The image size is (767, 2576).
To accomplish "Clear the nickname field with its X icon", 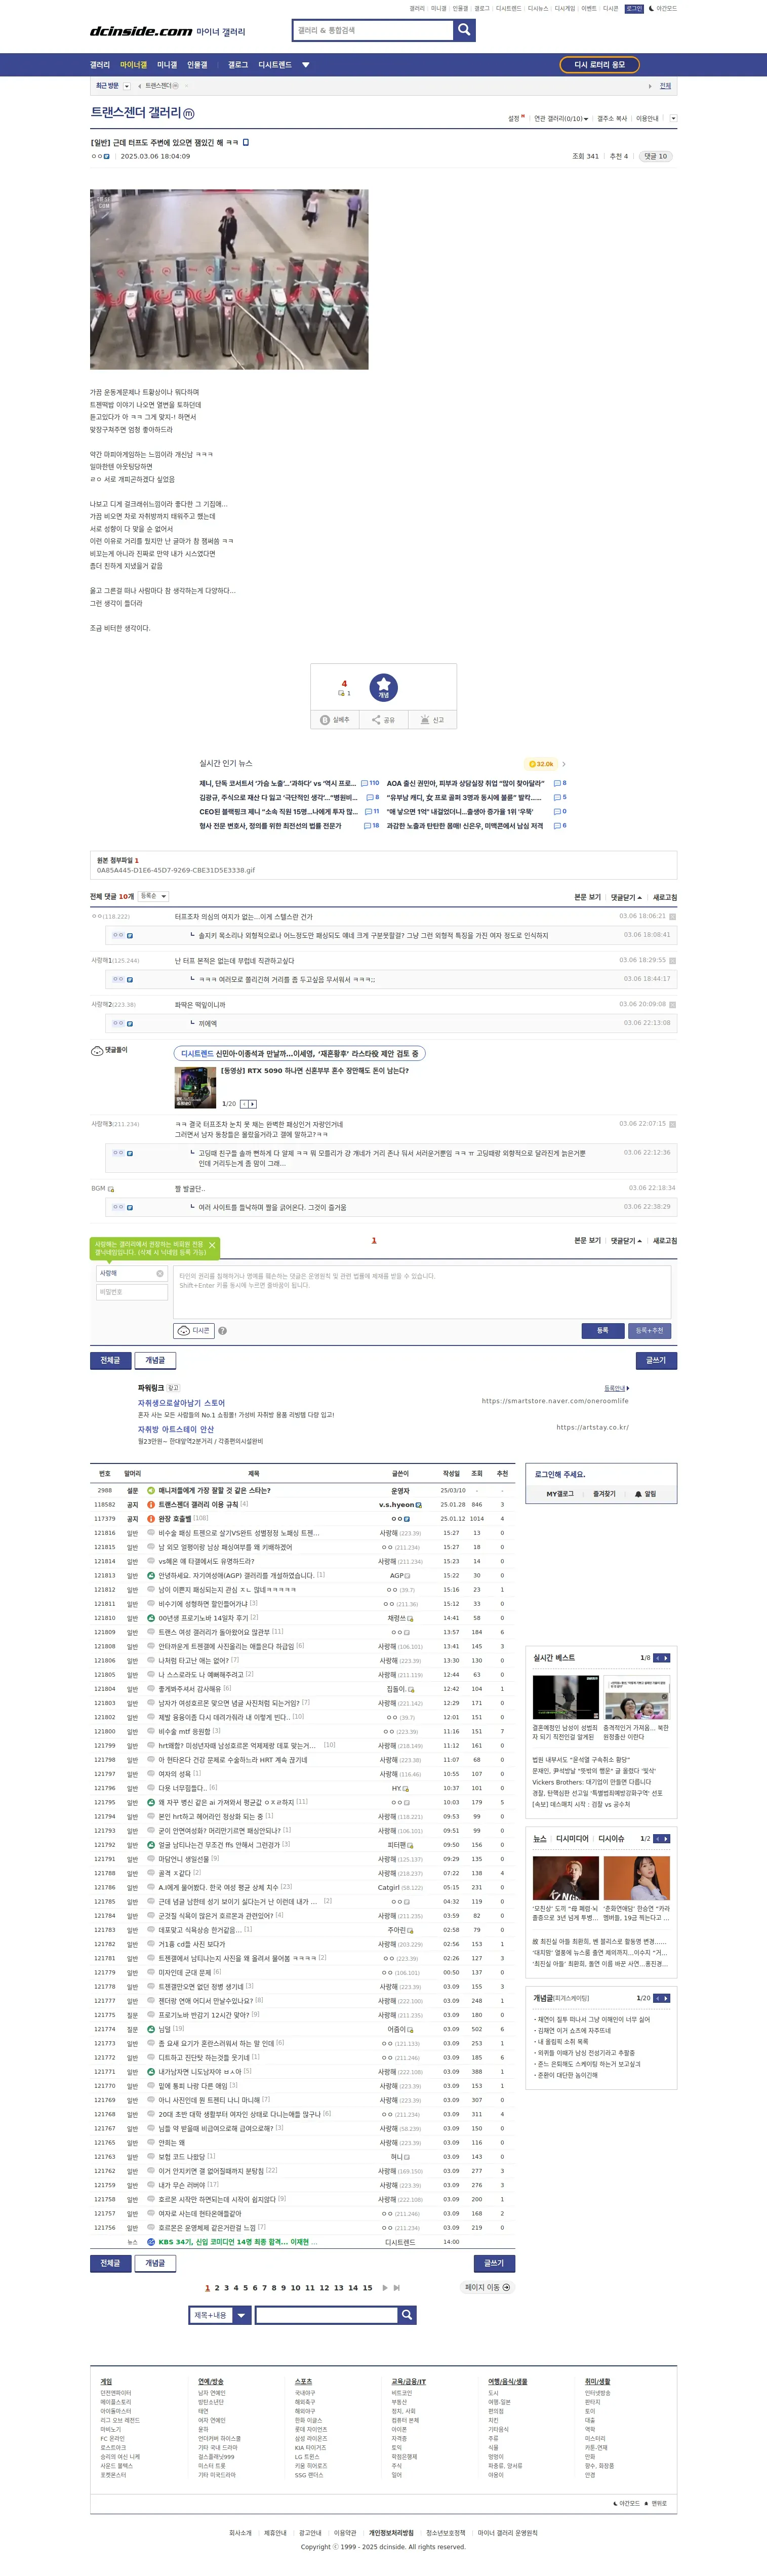I will (x=160, y=1273).
